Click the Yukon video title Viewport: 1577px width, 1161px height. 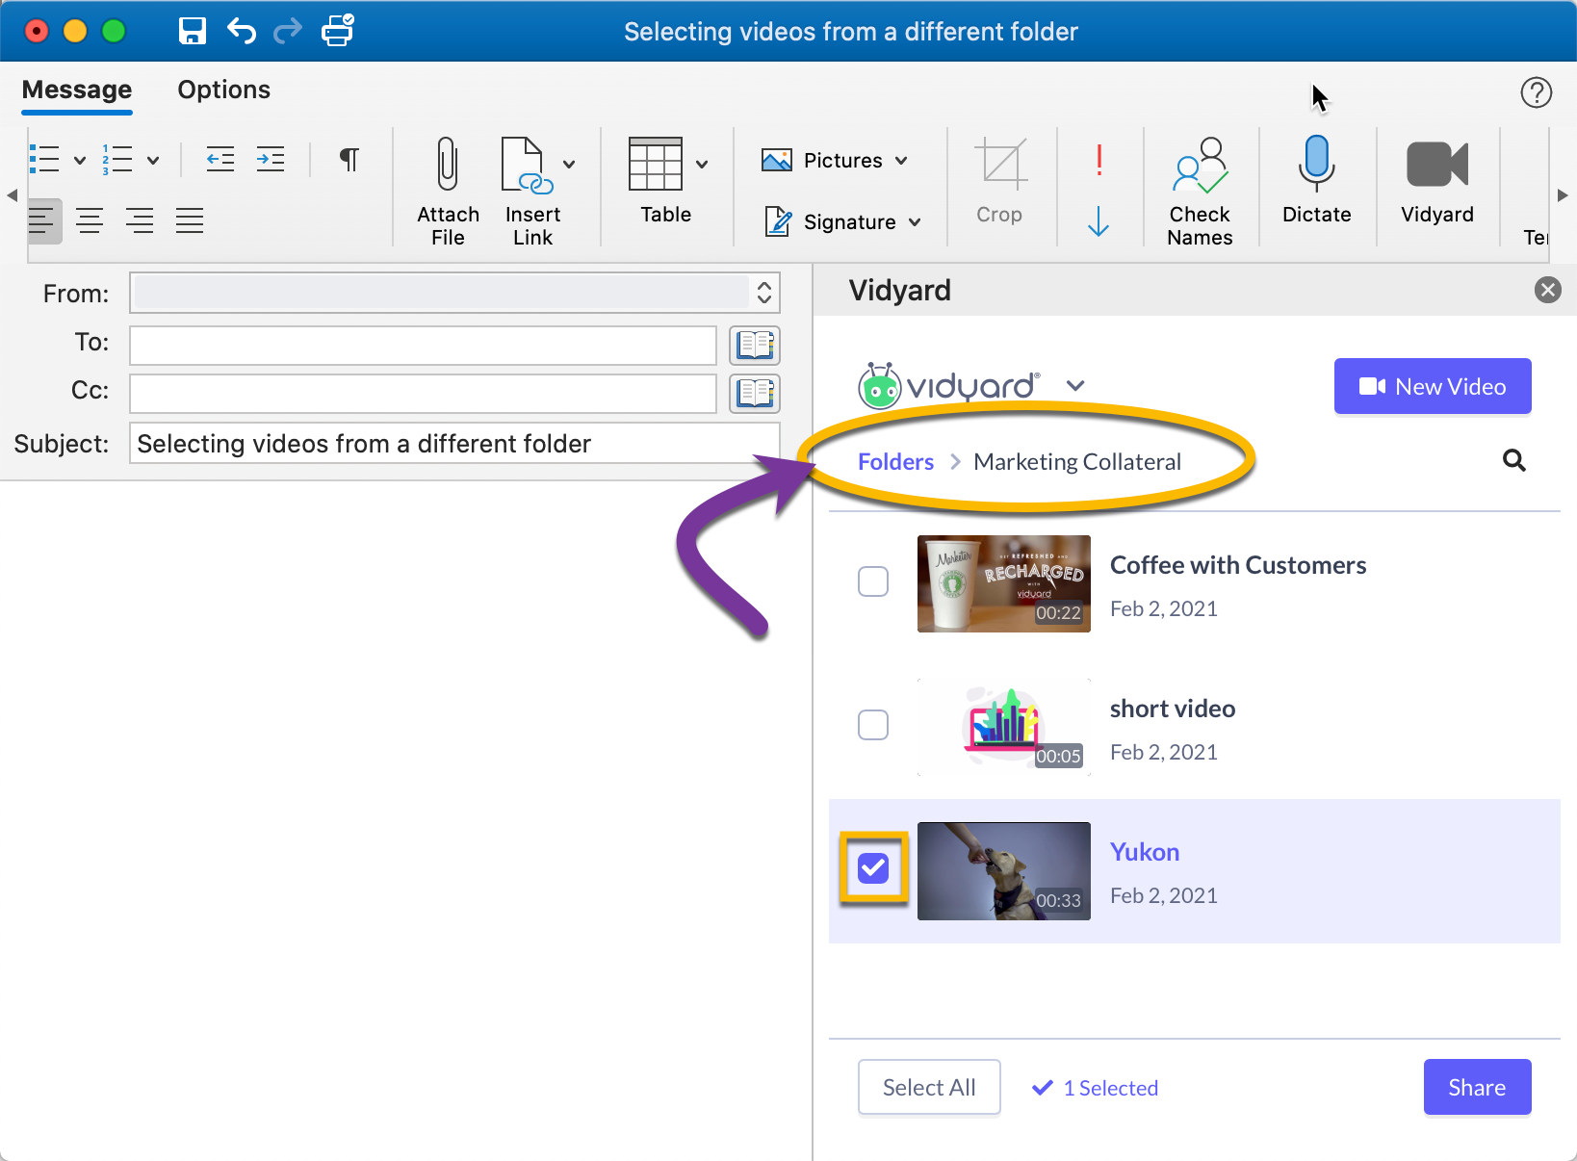click(x=1144, y=852)
